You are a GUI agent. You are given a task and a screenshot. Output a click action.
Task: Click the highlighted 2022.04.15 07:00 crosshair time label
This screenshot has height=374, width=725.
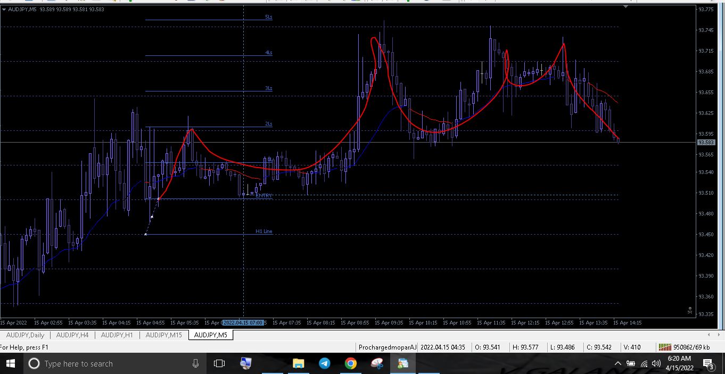point(243,322)
